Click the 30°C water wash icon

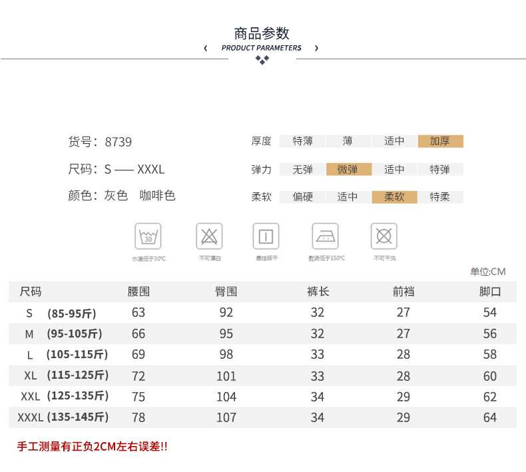(x=148, y=236)
